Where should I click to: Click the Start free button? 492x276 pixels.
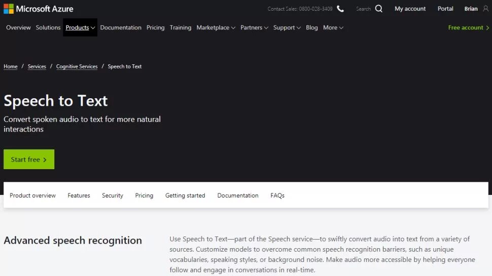[29, 160]
